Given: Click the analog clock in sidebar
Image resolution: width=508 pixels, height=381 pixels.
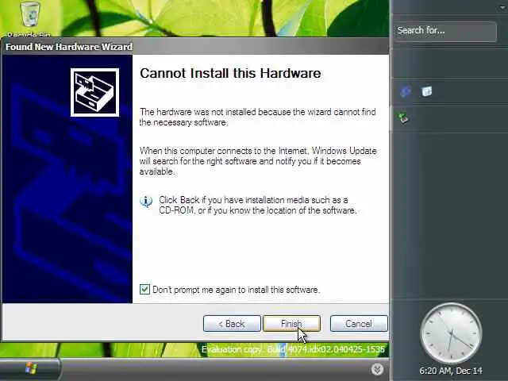Looking at the screenshot, I should pos(451,333).
